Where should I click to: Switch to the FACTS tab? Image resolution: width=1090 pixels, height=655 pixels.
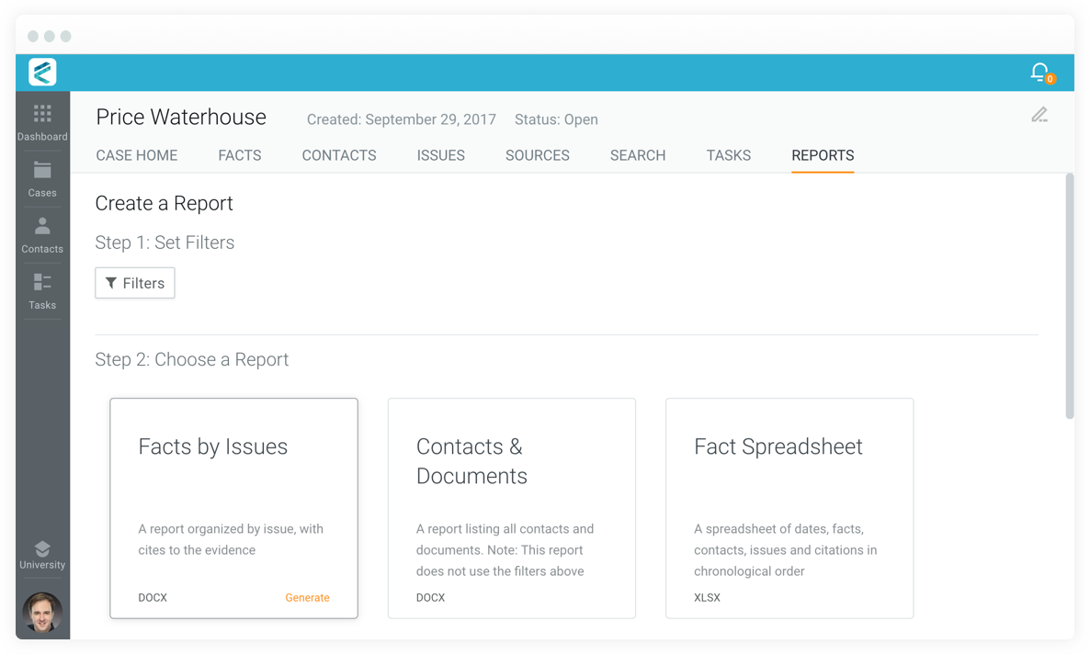click(x=239, y=155)
